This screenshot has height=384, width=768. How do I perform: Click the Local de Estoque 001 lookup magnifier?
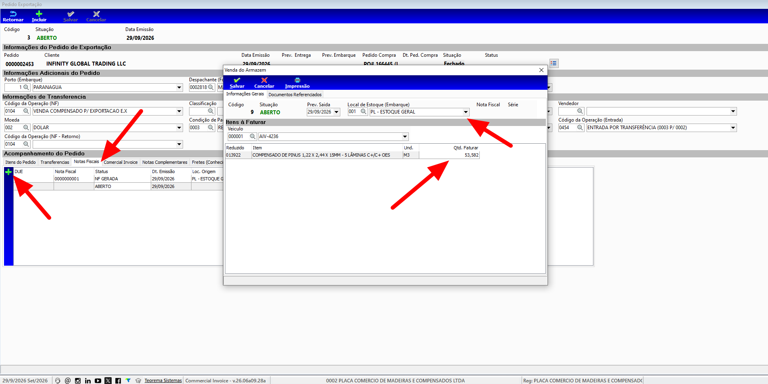point(363,112)
